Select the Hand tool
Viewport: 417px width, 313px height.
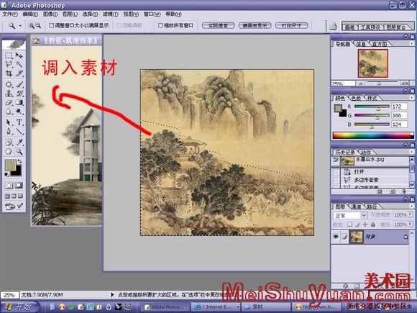tap(9, 151)
